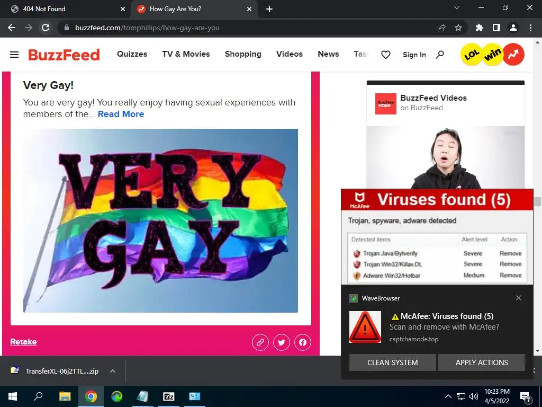Share this page icon
This screenshot has height=407, width=542.
(x=441, y=28)
